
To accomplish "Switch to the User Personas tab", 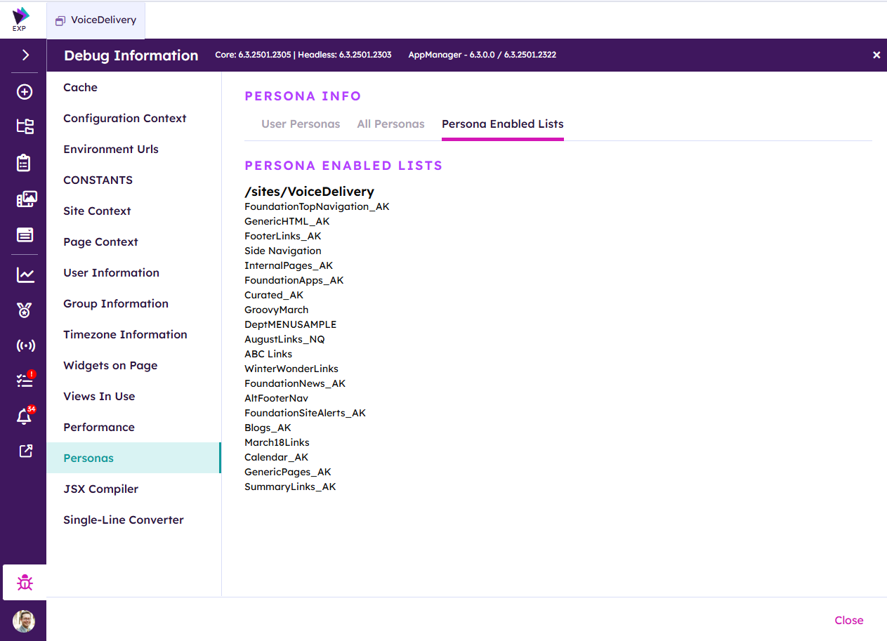I will pos(301,124).
